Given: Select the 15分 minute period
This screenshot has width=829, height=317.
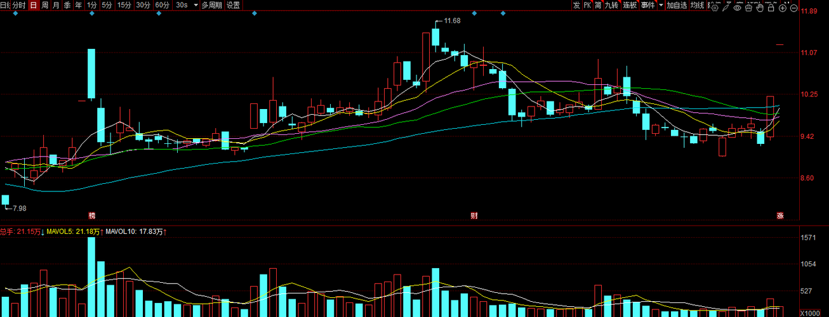Looking at the screenshot, I should tap(124, 5).
